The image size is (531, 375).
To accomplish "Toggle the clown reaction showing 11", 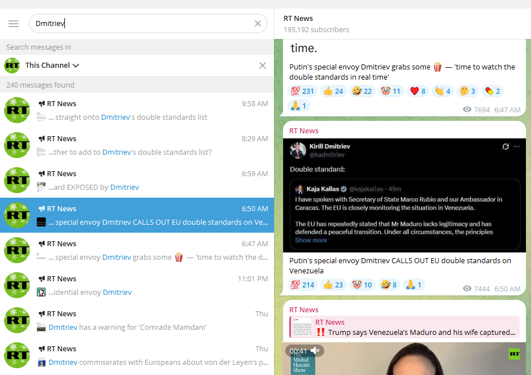I will 391,91.
